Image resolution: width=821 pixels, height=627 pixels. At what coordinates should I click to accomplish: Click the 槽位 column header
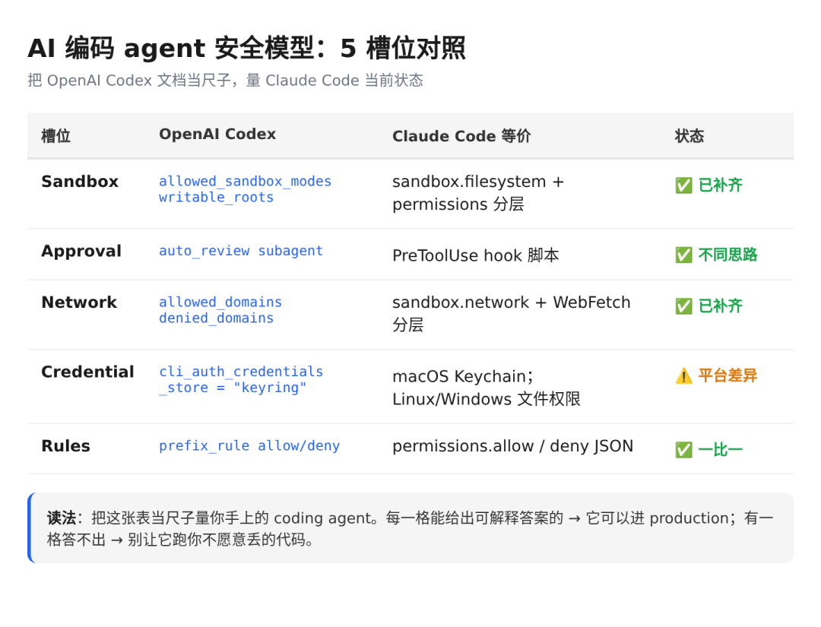click(x=56, y=136)
